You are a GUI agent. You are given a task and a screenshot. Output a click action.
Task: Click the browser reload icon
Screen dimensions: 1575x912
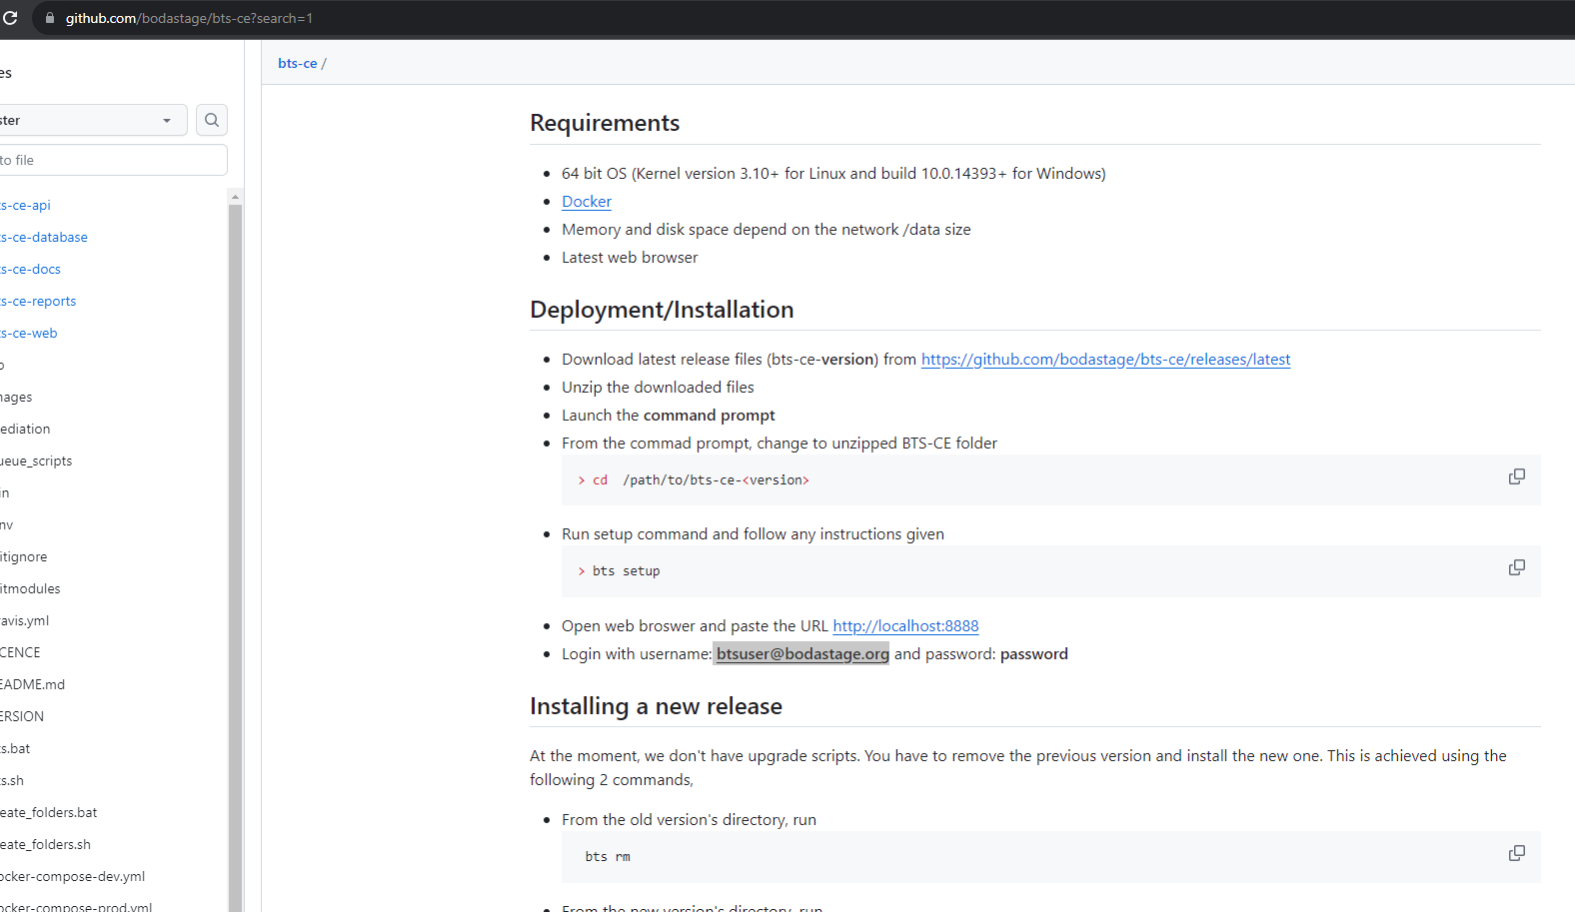pos(10,18)
